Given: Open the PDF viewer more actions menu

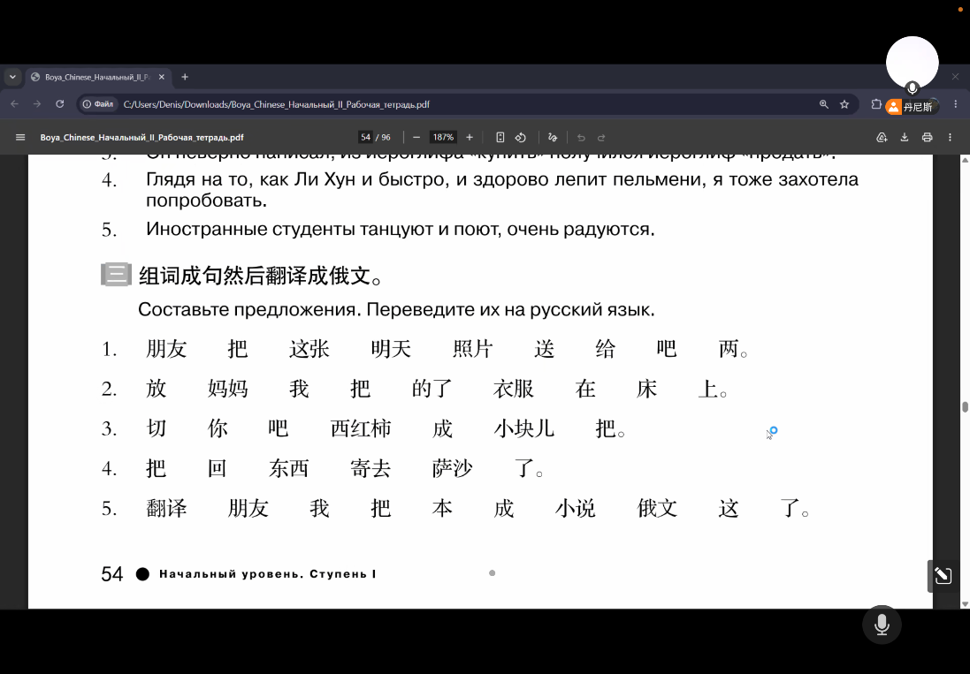Looking at the screenshot, I should point(950,137).
